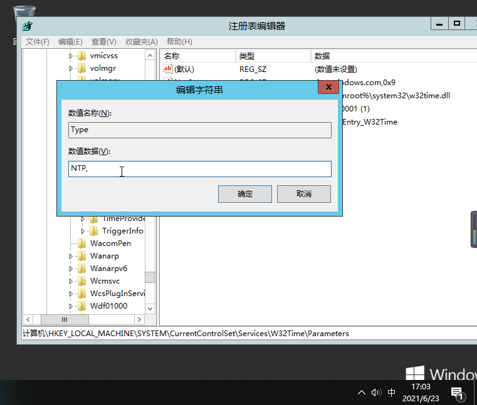Close the 编辑字符串 dialog
The width and height of the screenshot is (477, 405).
coord(328,86)
